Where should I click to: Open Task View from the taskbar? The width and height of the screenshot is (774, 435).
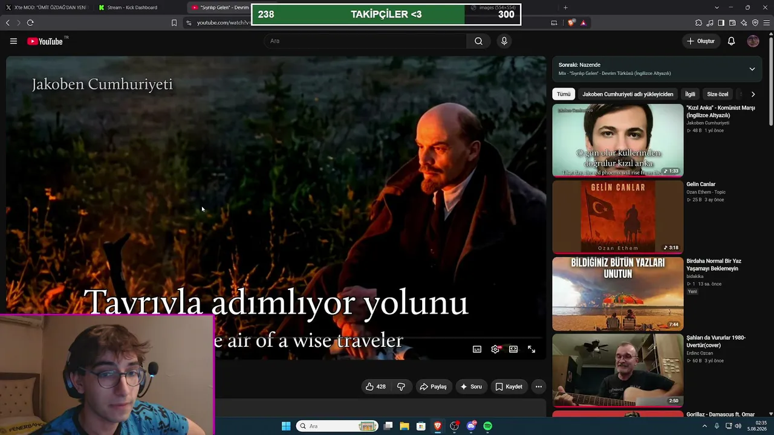(388, 426)
